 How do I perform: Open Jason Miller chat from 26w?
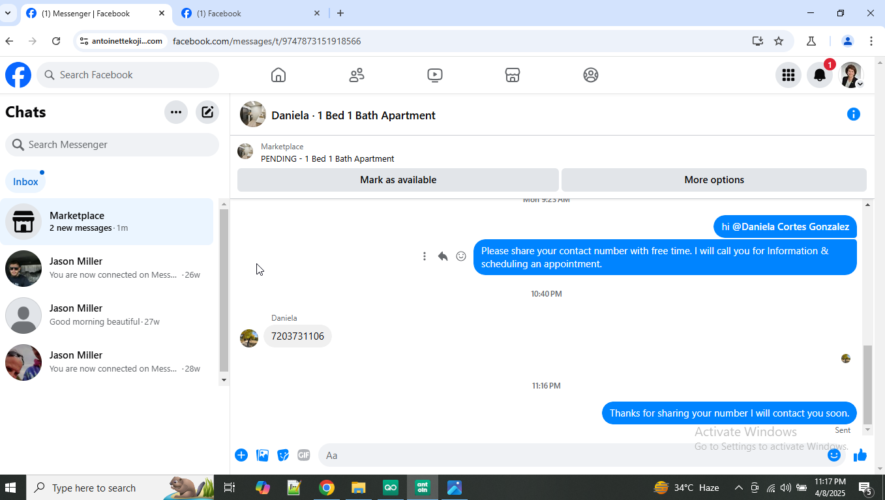107,269
